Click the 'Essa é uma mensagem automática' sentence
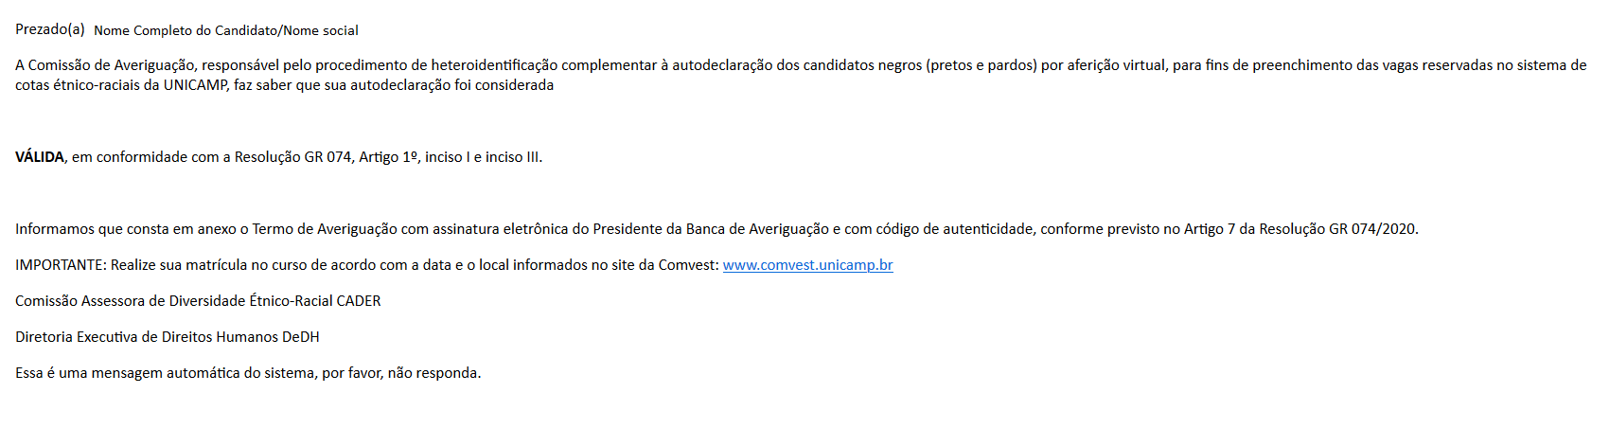1609x446 pixels. click(x=248, y=373)
